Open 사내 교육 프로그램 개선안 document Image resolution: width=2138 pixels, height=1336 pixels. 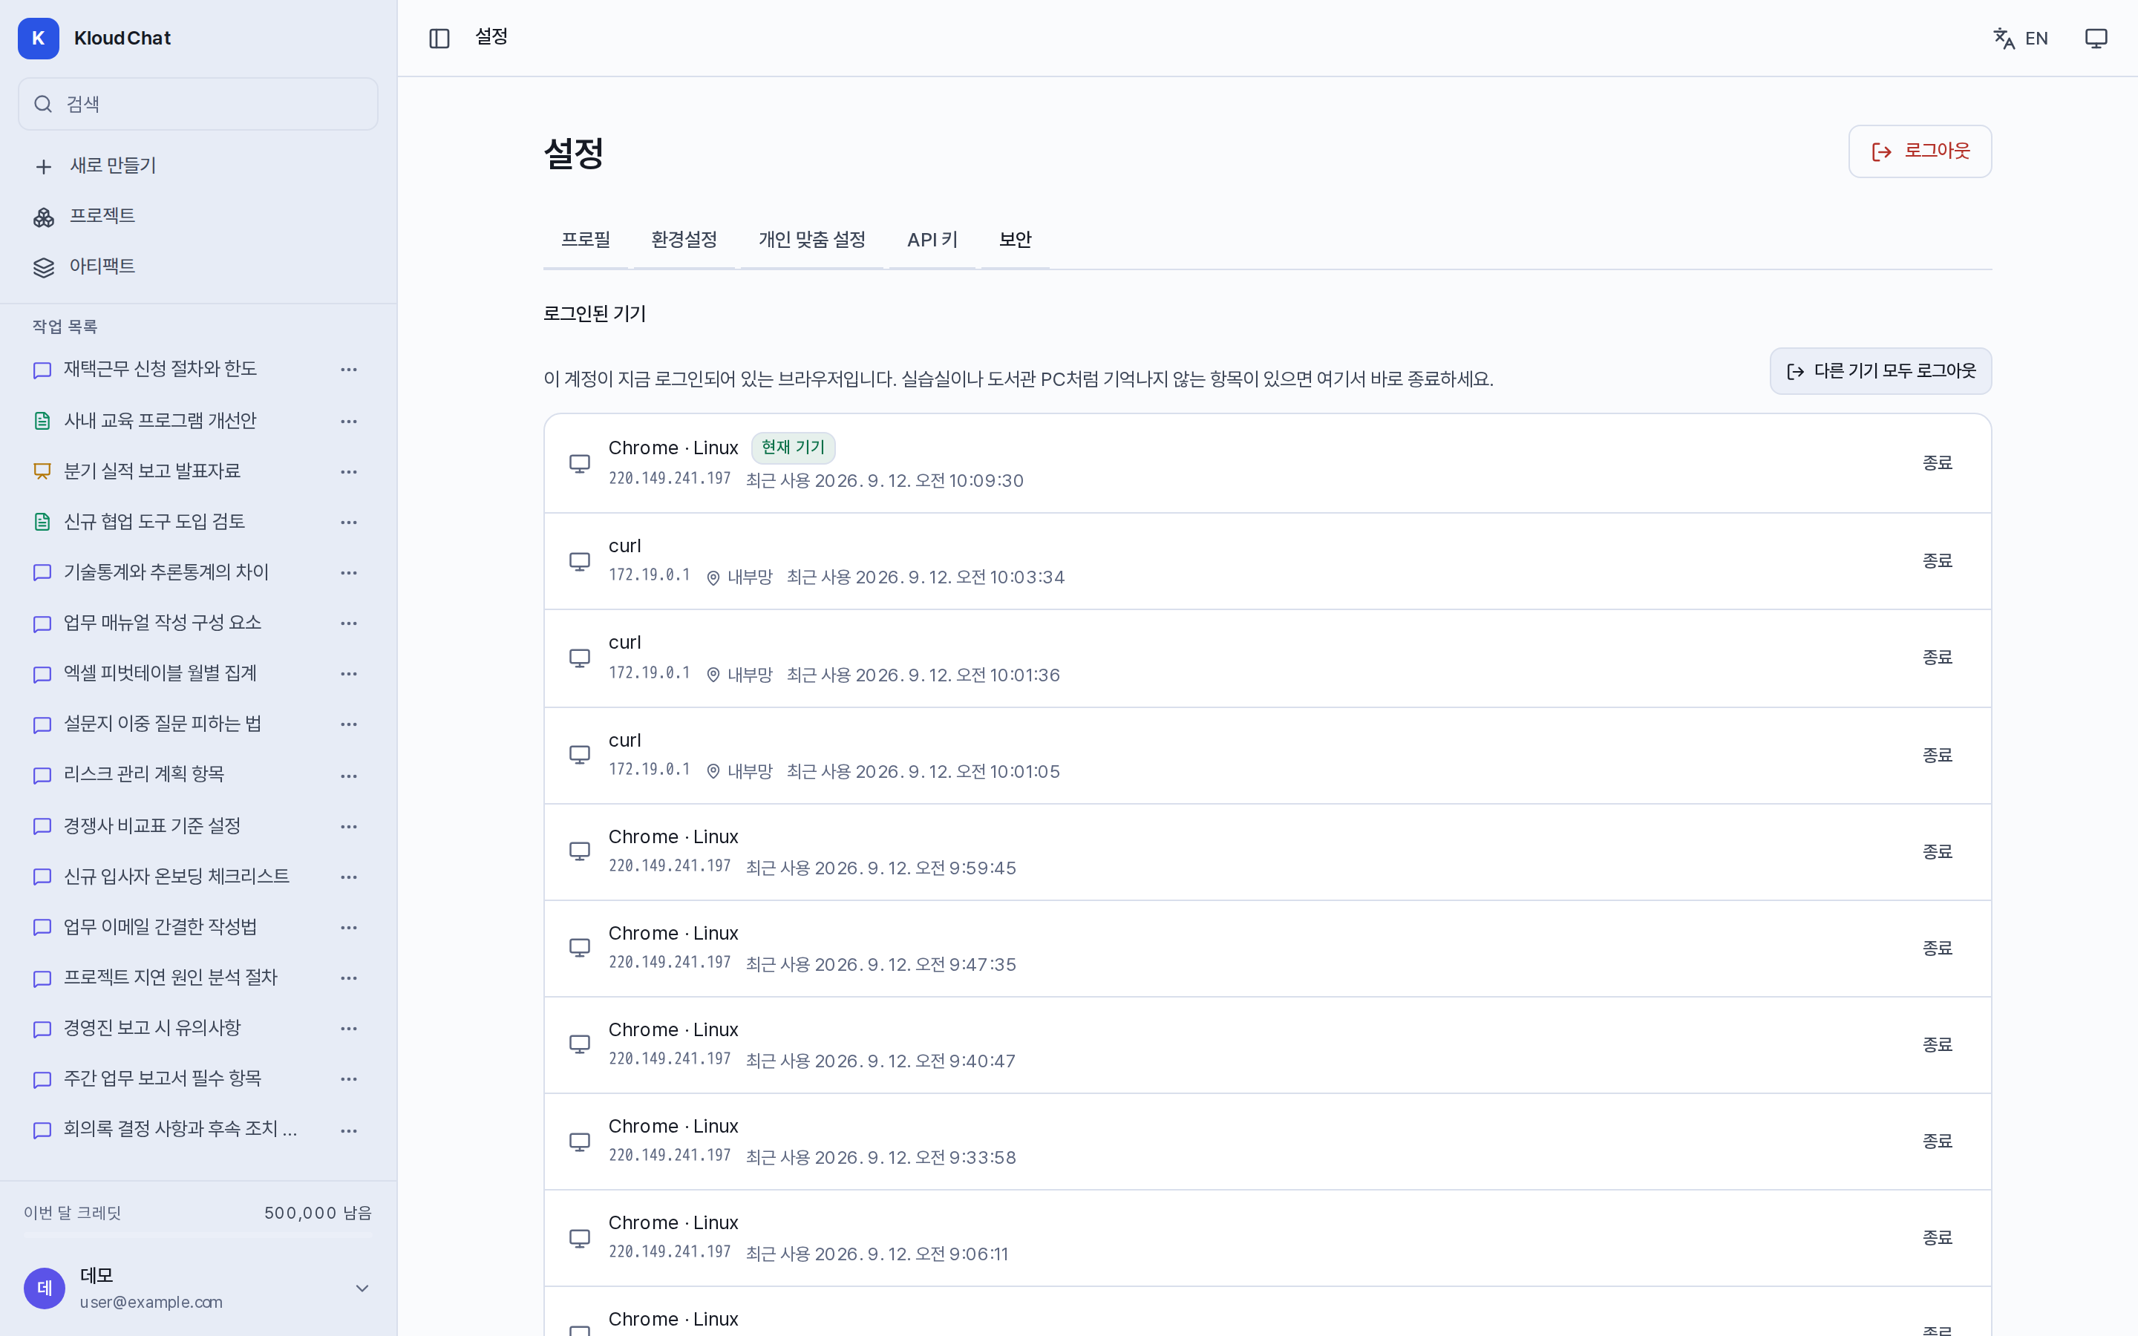click(160, 421)
